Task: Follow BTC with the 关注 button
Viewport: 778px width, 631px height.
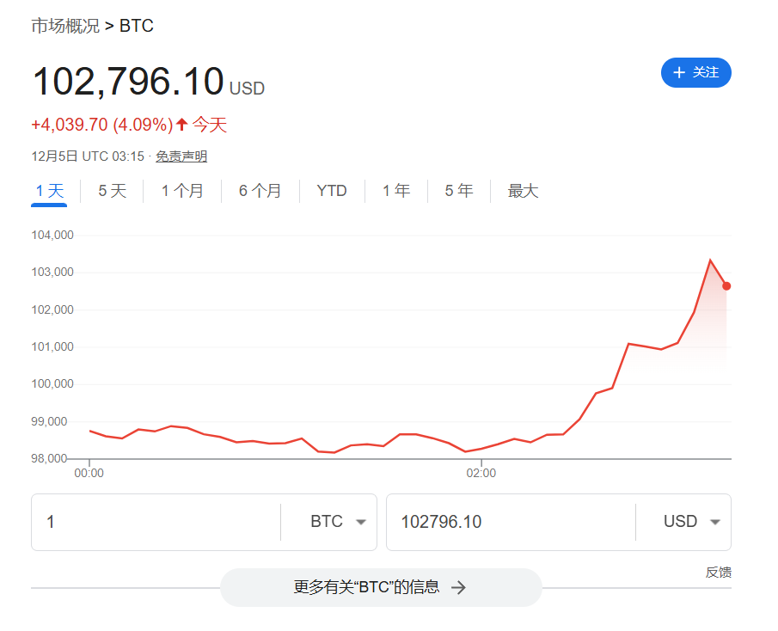Action: pyautogui.click(x=696, y=73)
